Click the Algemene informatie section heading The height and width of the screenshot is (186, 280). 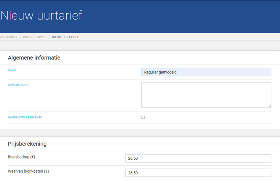pos(34,58)
